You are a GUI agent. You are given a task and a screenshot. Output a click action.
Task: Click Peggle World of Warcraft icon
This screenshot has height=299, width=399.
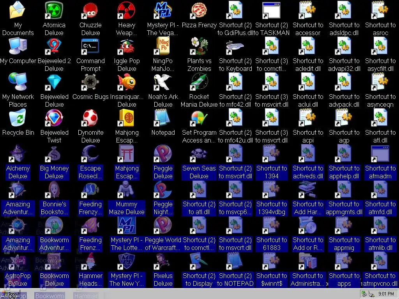coord(163,225)
